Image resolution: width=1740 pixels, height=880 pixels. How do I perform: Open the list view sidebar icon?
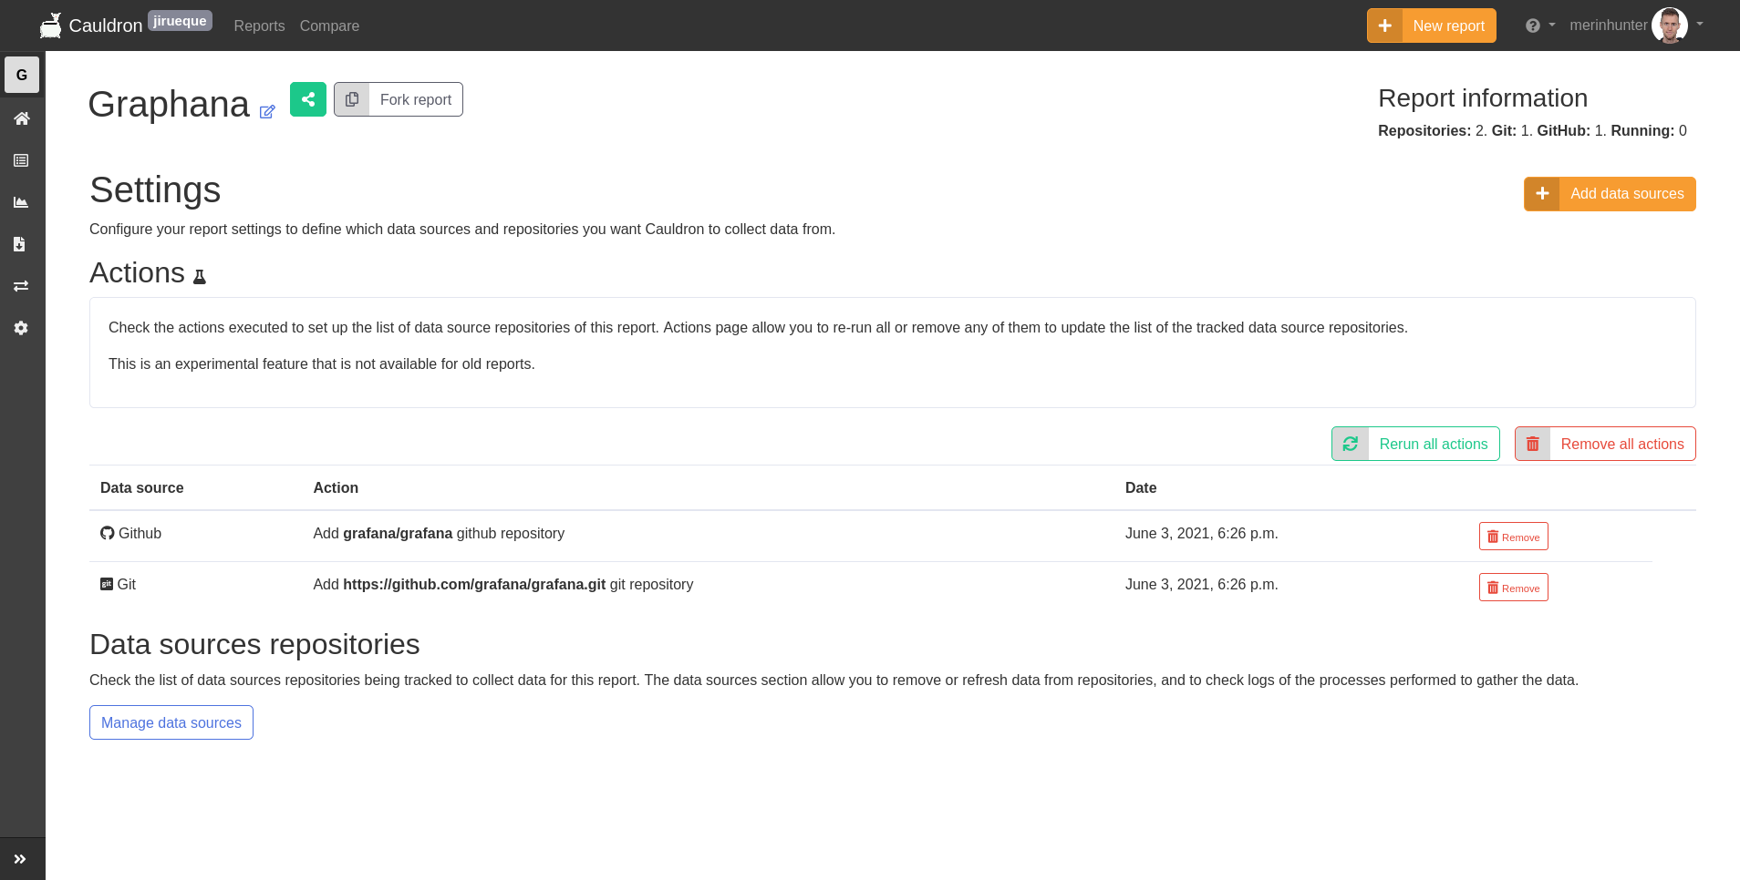pyautogui.click(x=22, y=160)
